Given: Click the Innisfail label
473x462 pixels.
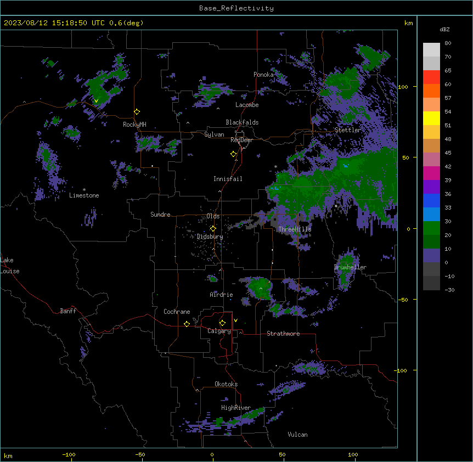Looking at the screenshot, I should 228,179.
